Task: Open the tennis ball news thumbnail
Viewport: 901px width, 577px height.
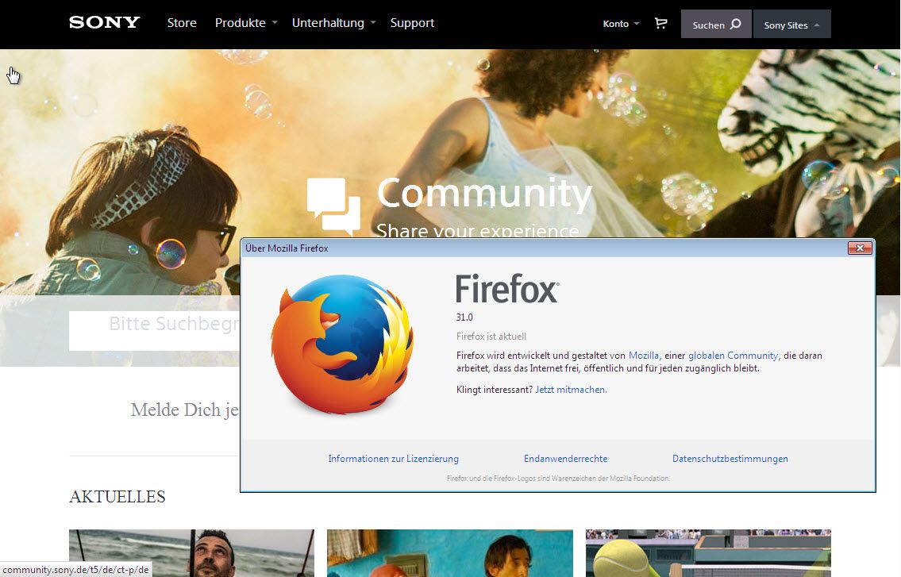Action: (x=707, y=552)
